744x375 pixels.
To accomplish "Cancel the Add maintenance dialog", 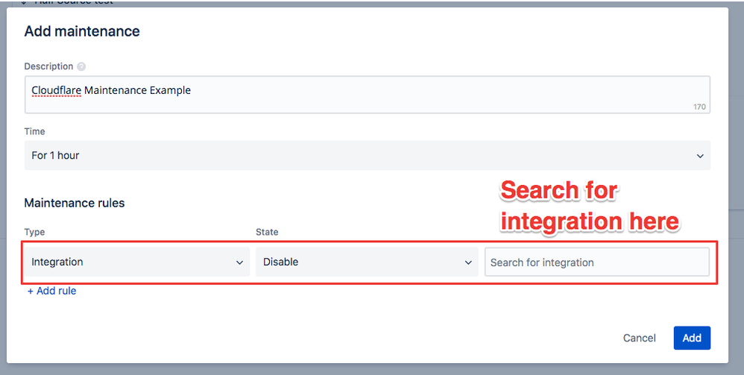I will pyautogui.click(x=639, y=338).
